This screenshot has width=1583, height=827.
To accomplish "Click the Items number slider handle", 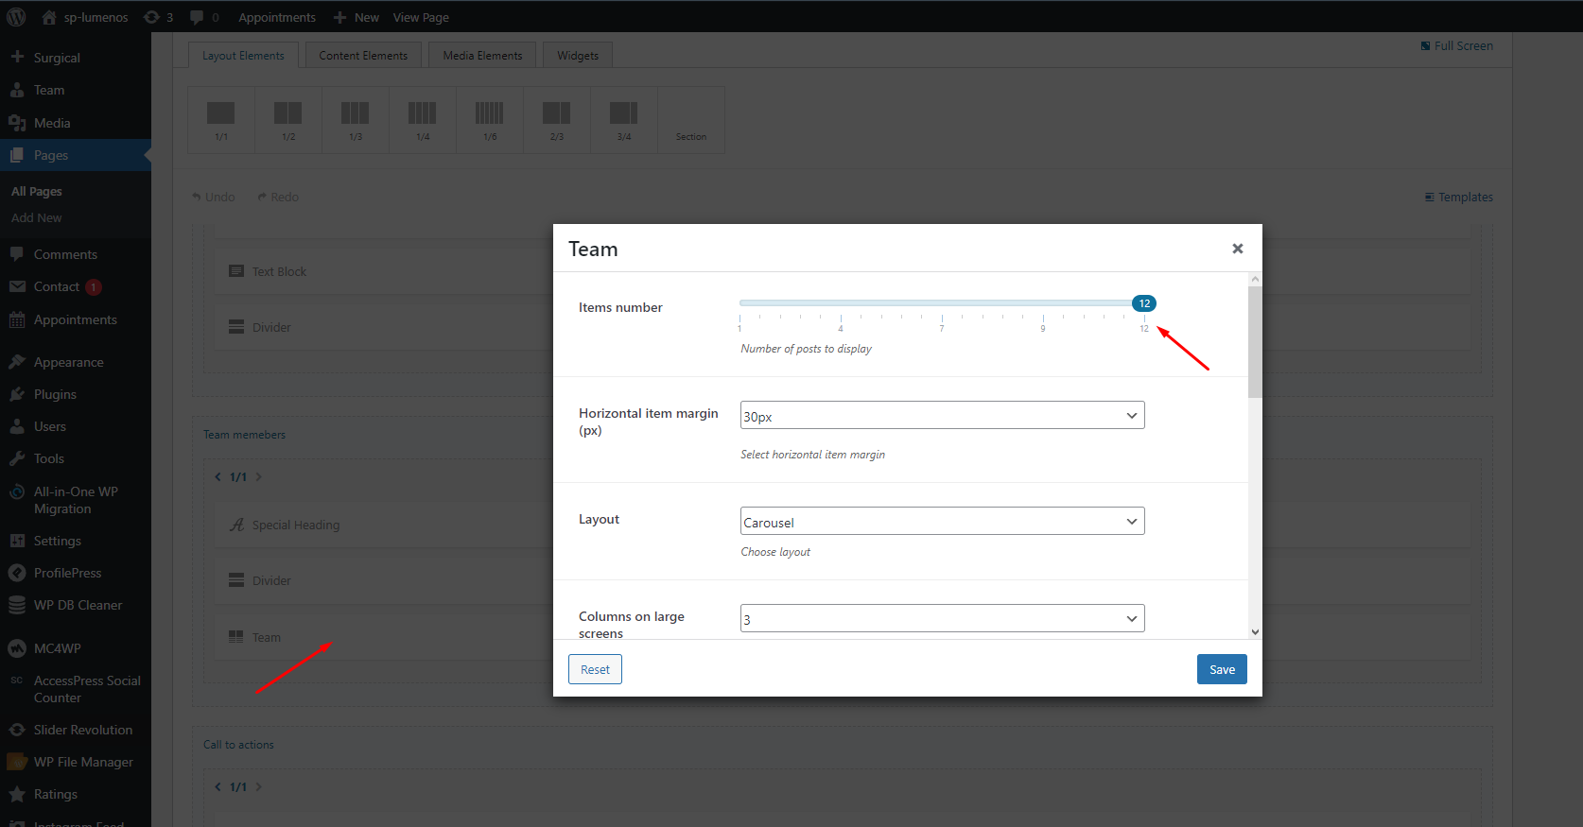I will coord(1144,303).
